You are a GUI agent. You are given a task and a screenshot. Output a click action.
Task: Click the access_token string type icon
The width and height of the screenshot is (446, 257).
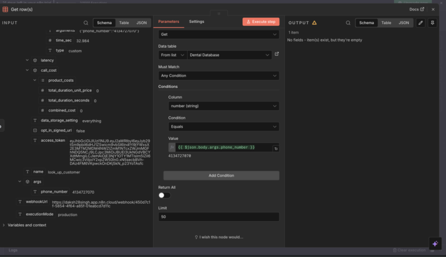tap(35, 141)
